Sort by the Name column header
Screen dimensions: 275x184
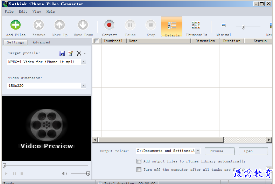pyautogui.click(x=159, y=41)
